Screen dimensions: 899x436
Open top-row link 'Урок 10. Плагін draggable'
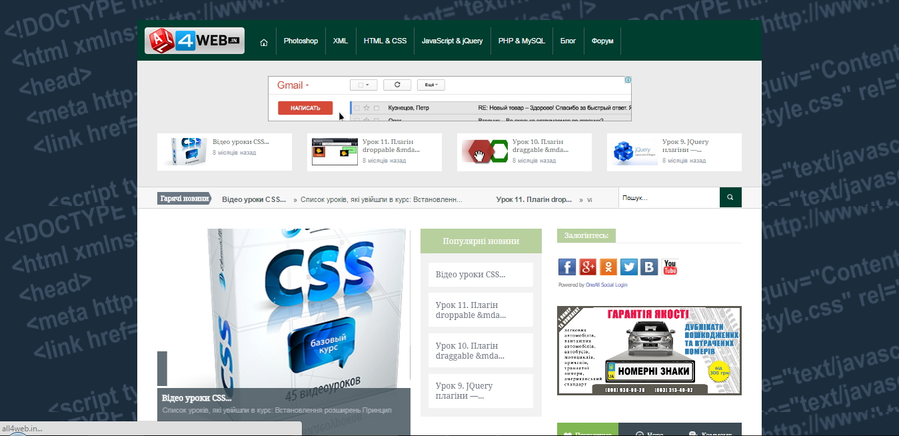542,146
